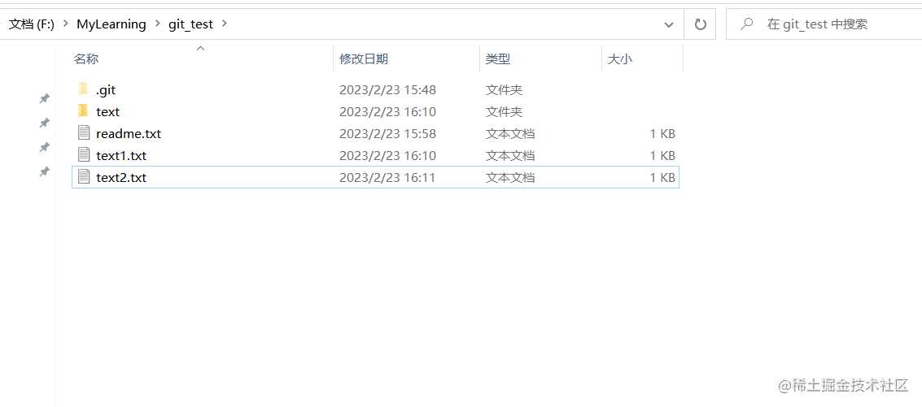Viewport: 922px width, 407px height.
Task: Click the magnifier icon in search box
Action: [747, 24]
